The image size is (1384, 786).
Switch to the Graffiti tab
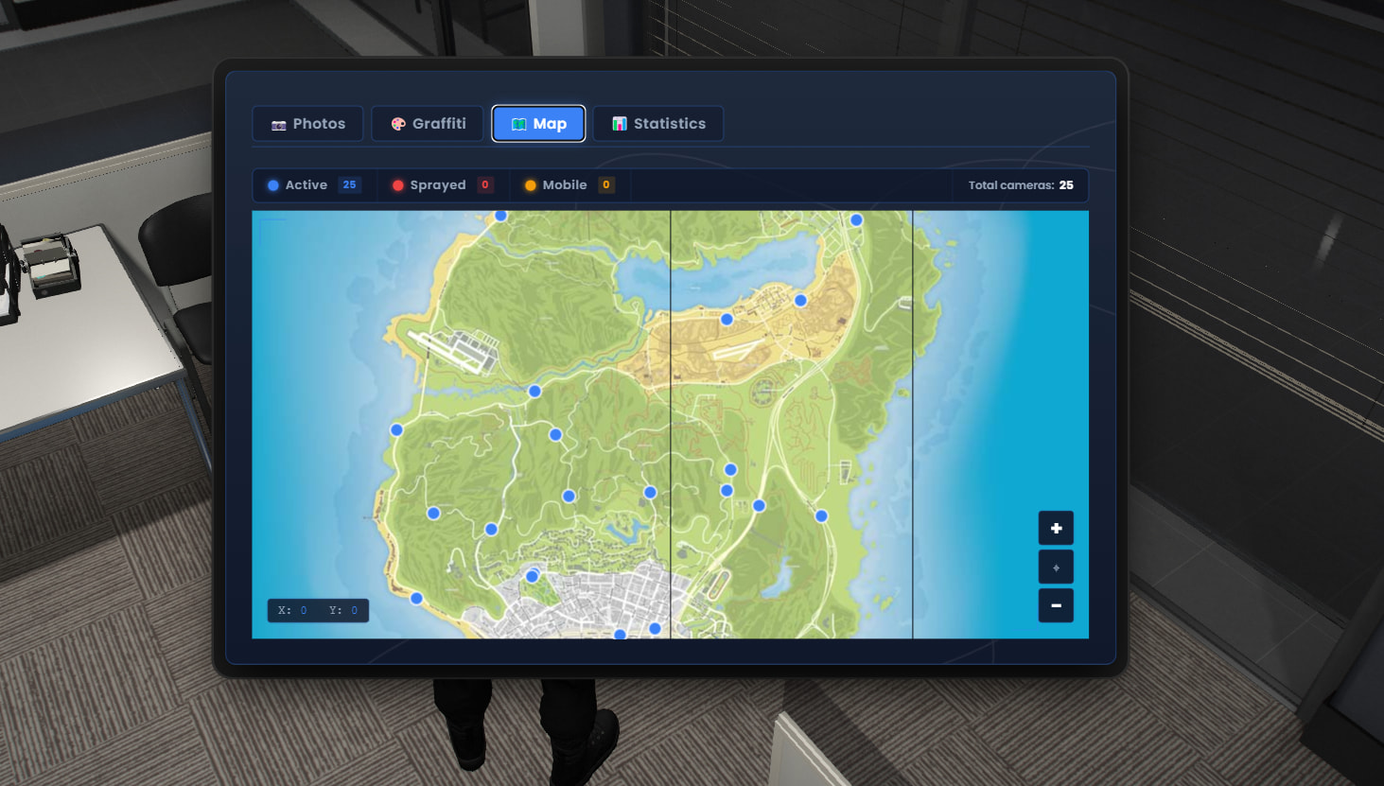click(x=428, y=124)
